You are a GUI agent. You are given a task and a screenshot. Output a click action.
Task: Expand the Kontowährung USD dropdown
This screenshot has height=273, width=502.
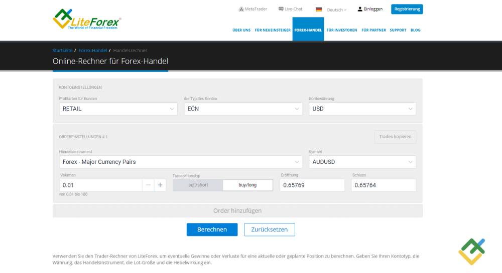click(x=362, y=109)
